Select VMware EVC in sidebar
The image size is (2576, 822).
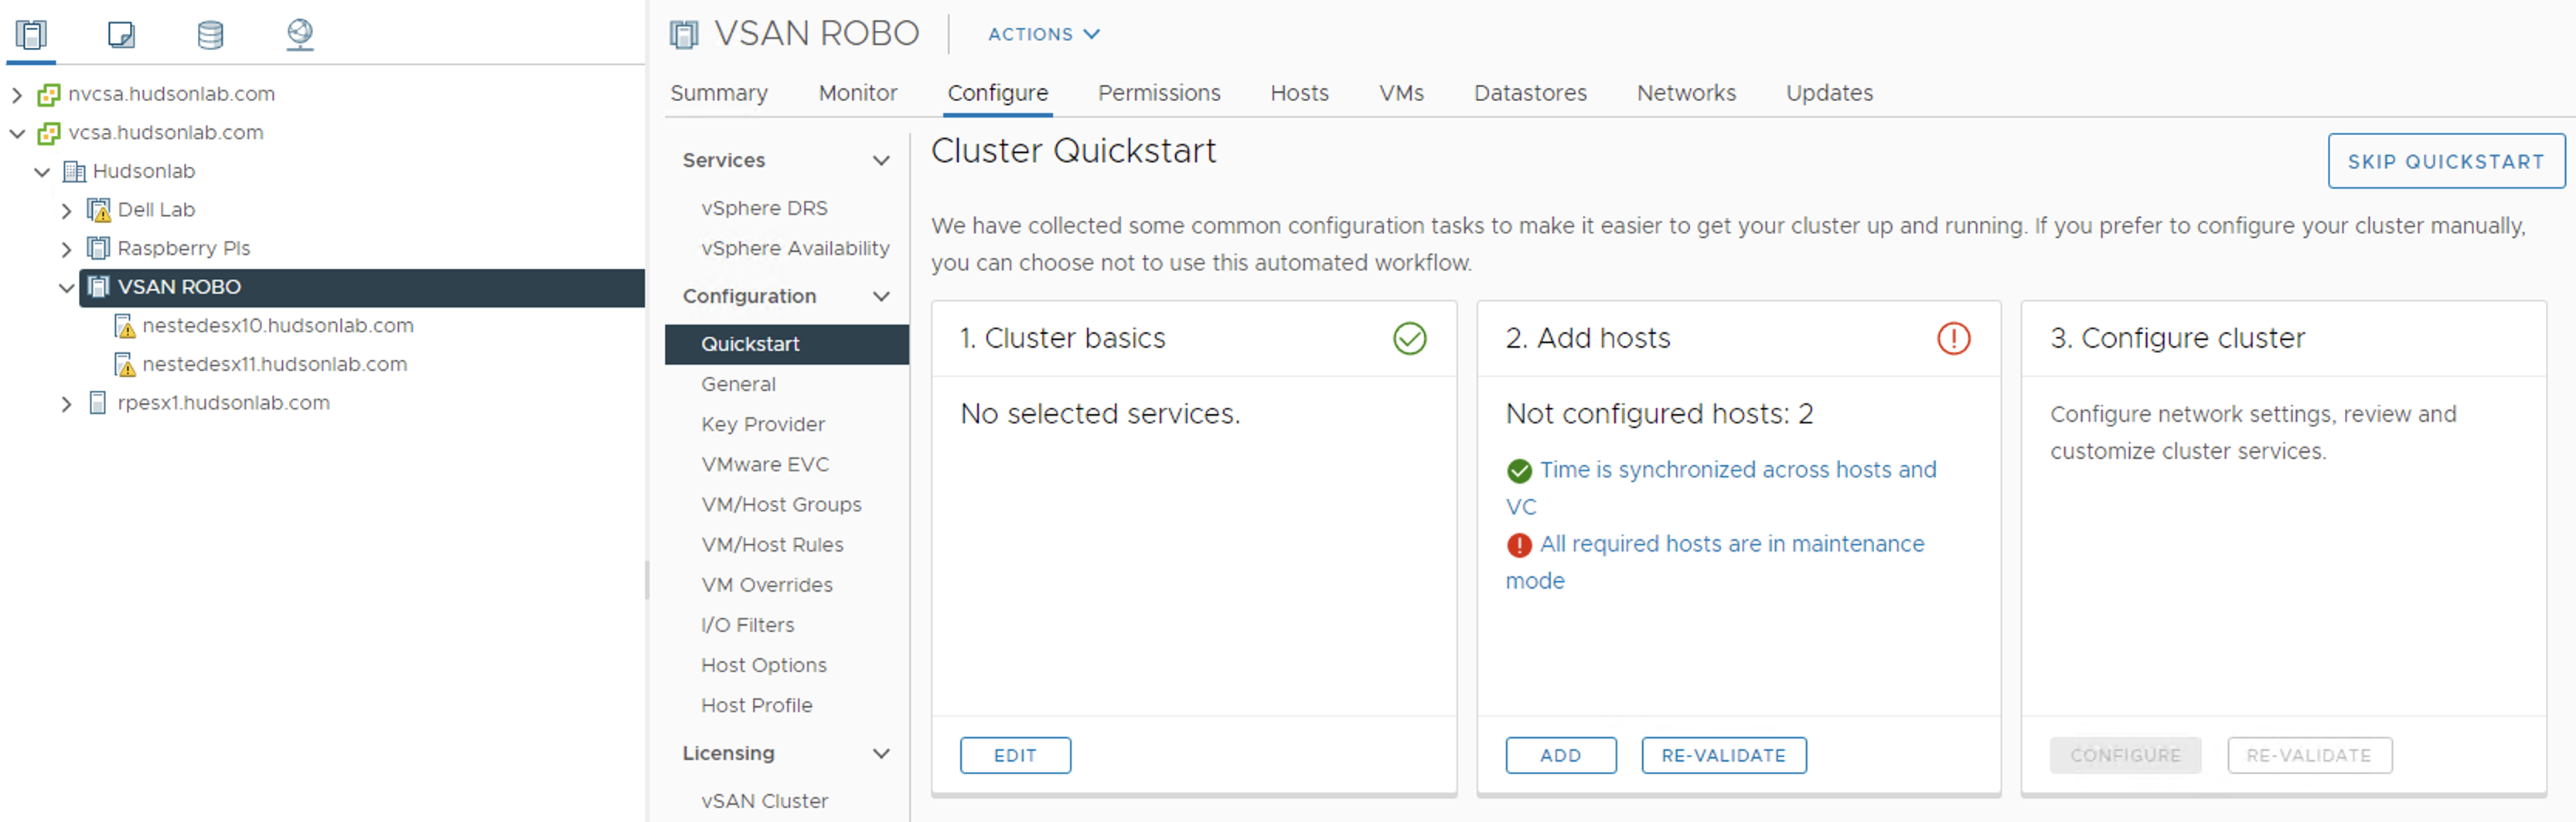pyautogui.click(x=765, y=464)
